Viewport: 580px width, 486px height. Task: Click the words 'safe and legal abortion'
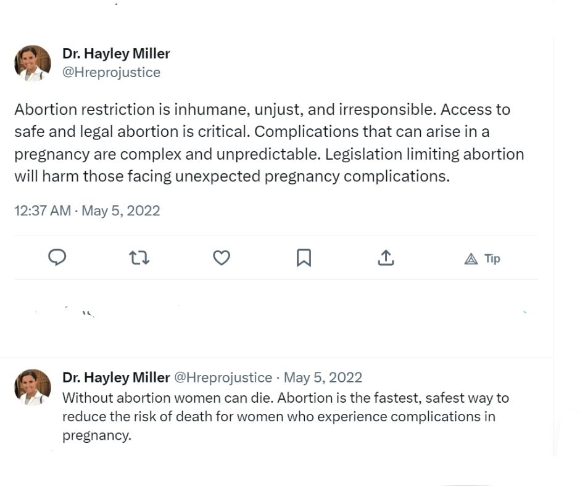click(96, 132)
